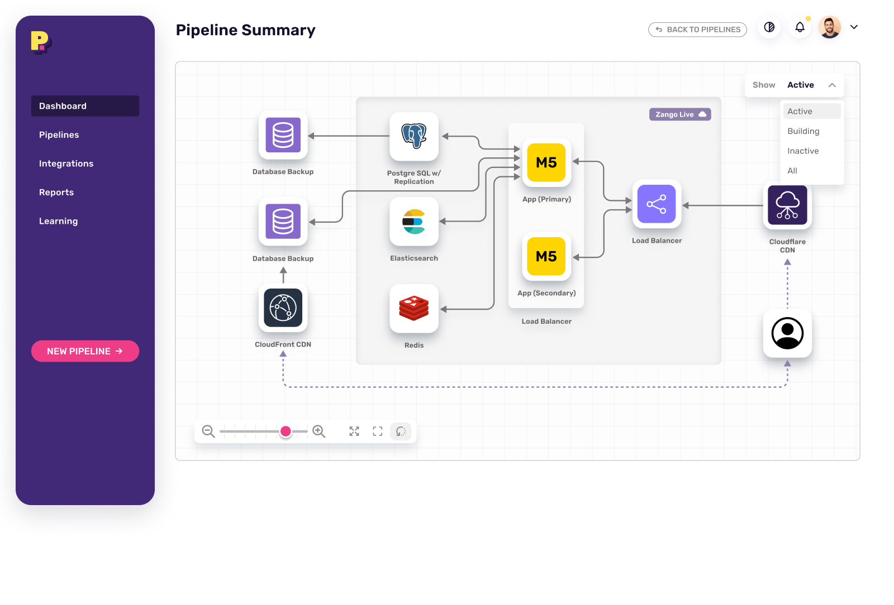The width and height of the screenshot is (894, 605).
Task: Select the Postgre SQL node icon
Action: pos(414,136)
